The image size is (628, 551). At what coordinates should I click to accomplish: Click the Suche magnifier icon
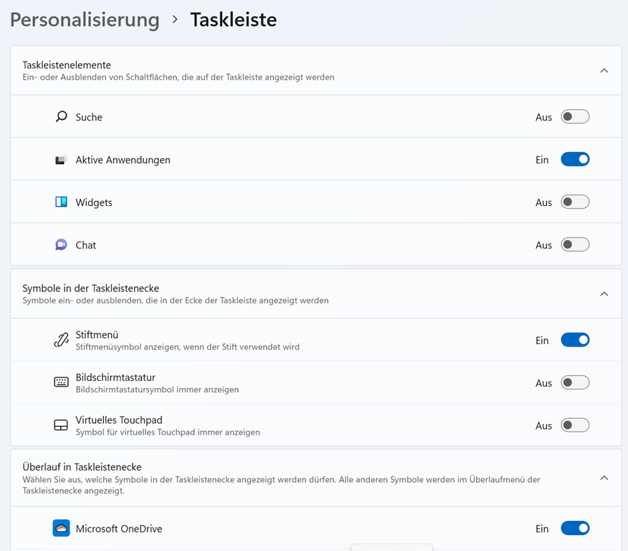click(62, 116)
